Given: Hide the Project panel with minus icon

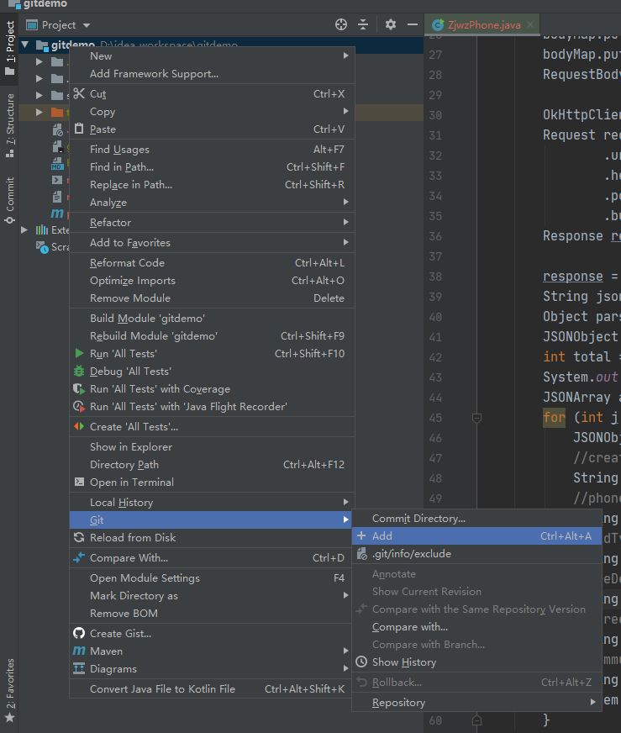Looking at the screenshot, I should tap(412, 24).
